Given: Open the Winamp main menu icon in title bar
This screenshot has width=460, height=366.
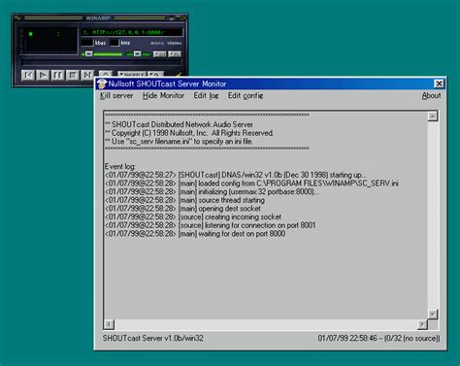Looking at the screenshot, I should click(x=17, y=17).
